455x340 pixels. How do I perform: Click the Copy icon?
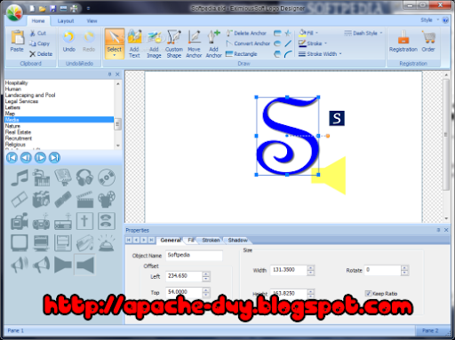[x=33, y=43]
